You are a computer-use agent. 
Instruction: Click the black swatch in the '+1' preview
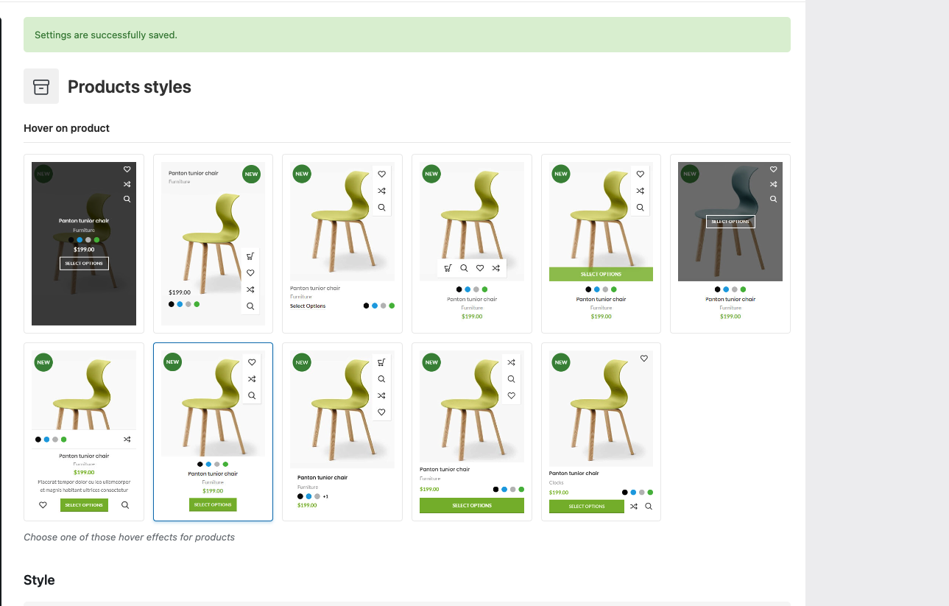click(300, 496)
